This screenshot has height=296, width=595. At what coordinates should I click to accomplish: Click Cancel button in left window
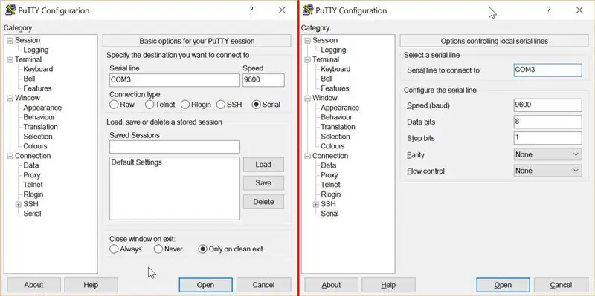[x=264, y=285]
